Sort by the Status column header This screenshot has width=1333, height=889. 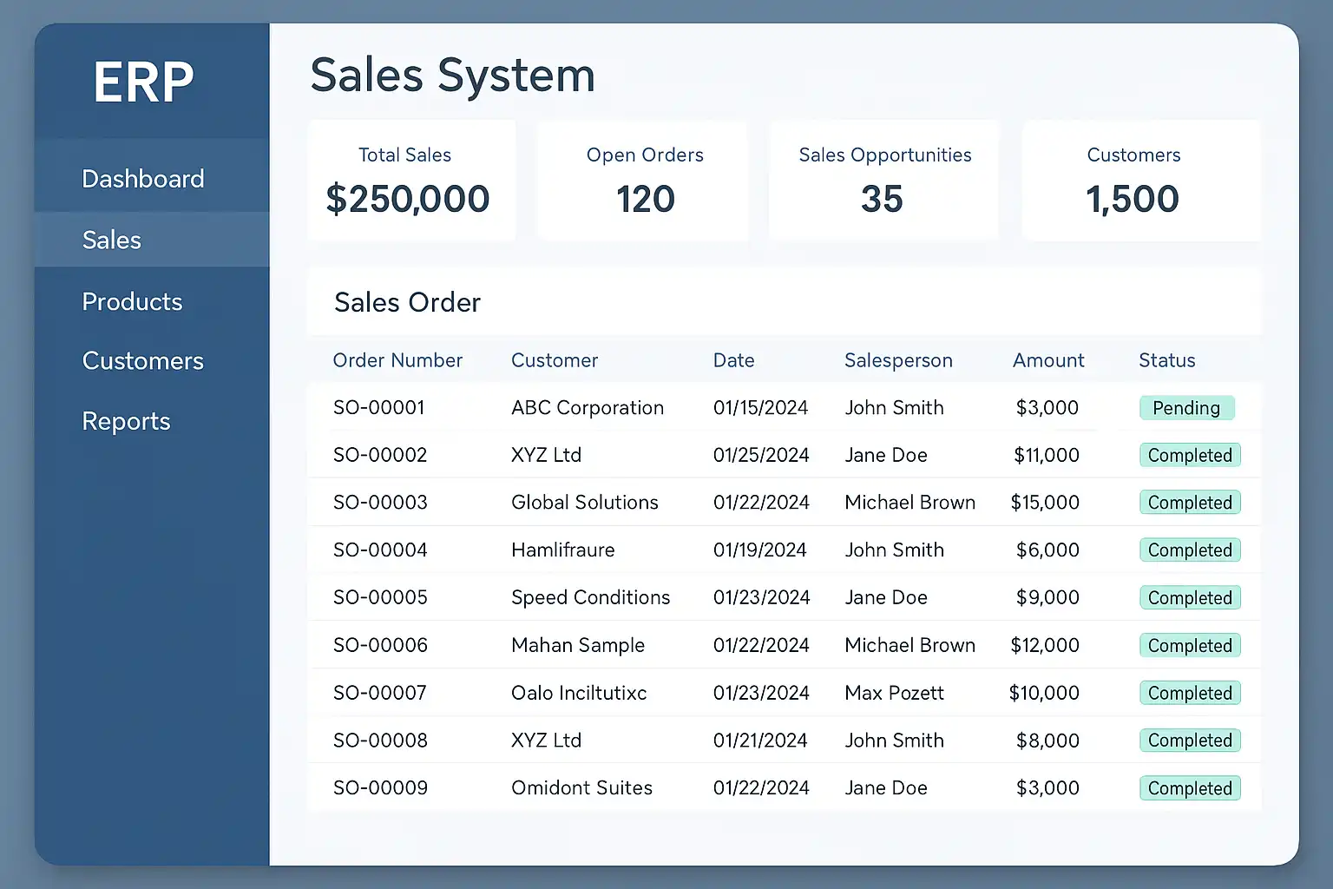coord(1166,360)
